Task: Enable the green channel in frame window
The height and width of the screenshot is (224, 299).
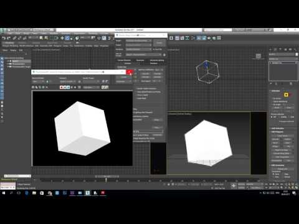Action: (x=65, y=87)
